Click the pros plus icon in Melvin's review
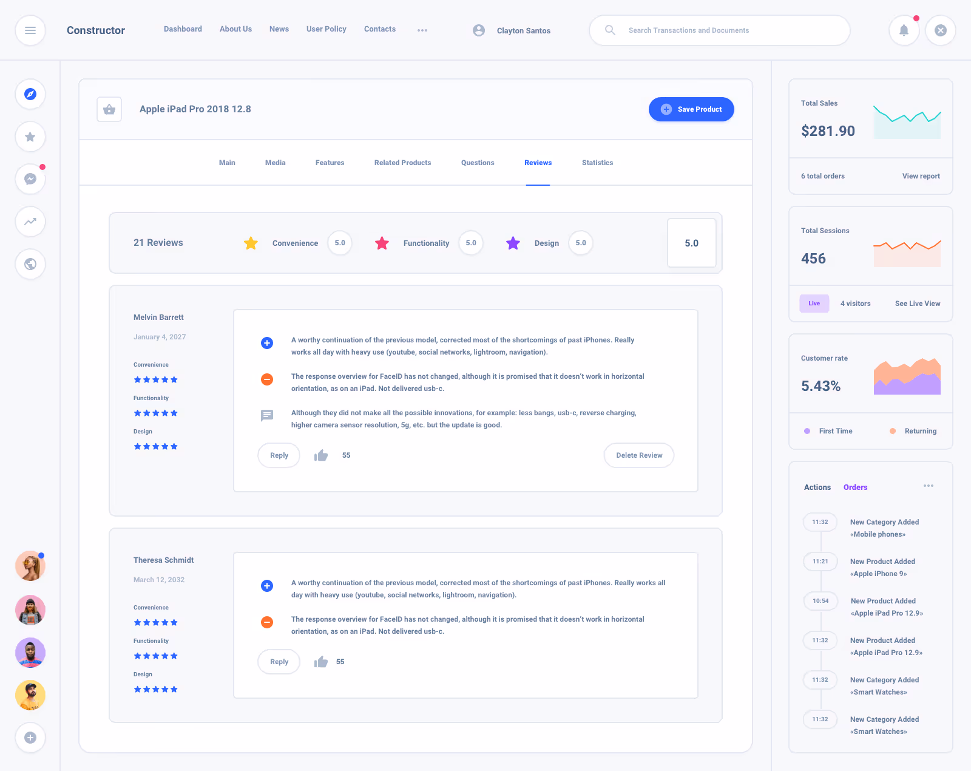 coord(267,343)
